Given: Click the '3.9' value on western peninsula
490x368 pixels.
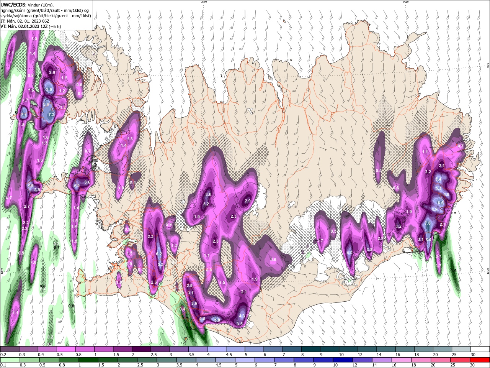Looking at the screenshot, I should pyautogui.click(x=37, y=190).
